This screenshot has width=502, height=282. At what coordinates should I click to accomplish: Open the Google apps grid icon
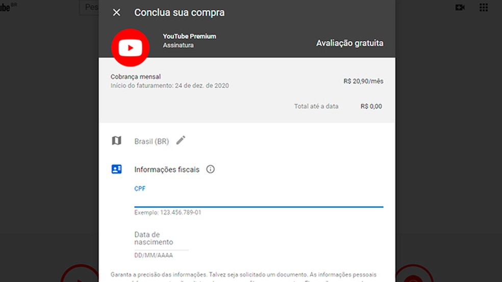(x=484, y=7)
